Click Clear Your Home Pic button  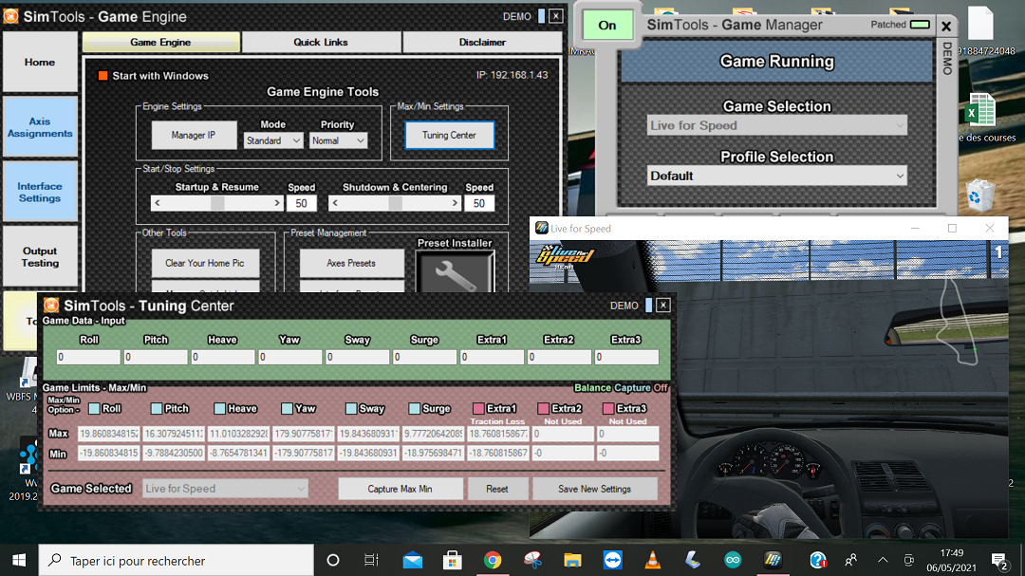click(205, 263)
